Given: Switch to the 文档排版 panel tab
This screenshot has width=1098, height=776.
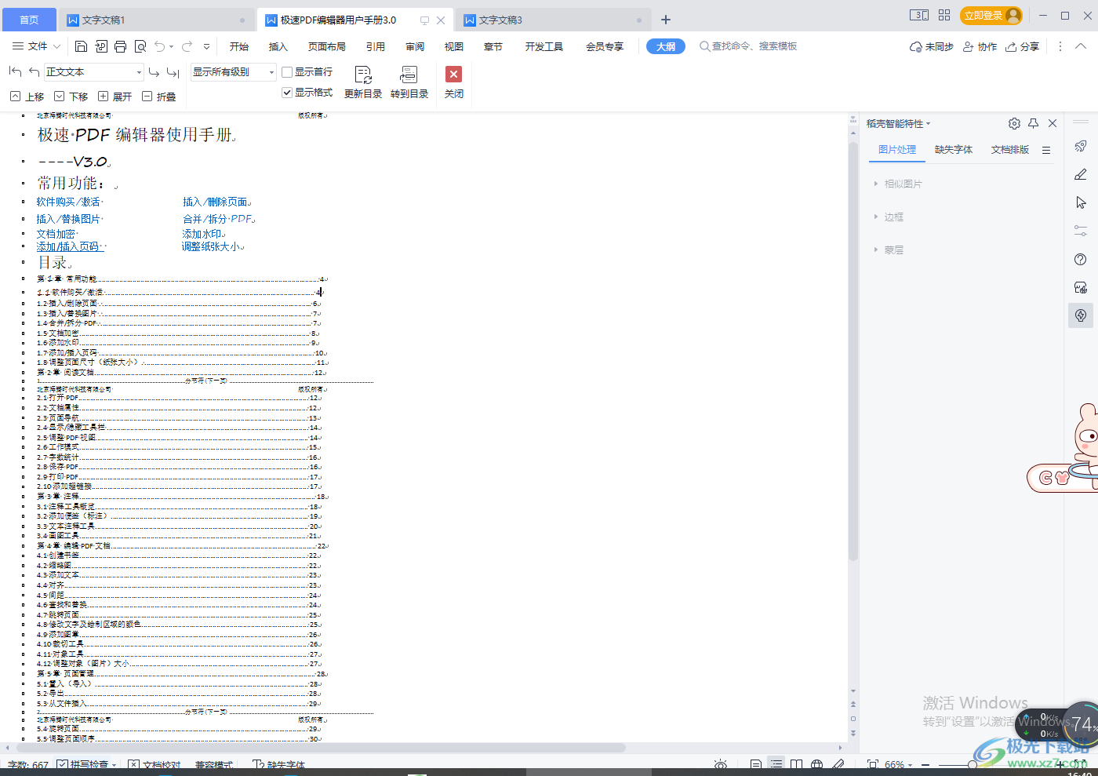Looking at the screenshot, I should [x=1010, y=149].
